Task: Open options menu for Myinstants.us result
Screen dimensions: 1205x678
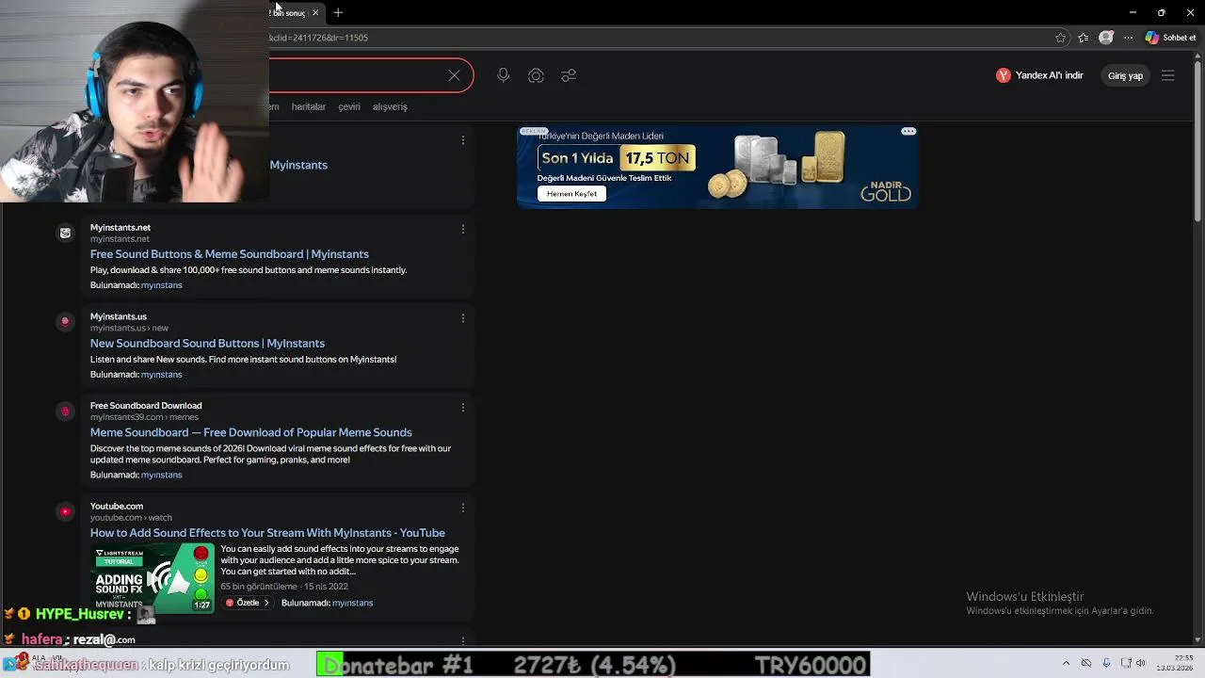Action: [x=462, y=318]
